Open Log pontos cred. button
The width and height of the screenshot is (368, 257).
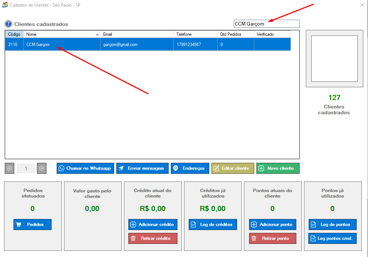[332, 238]
